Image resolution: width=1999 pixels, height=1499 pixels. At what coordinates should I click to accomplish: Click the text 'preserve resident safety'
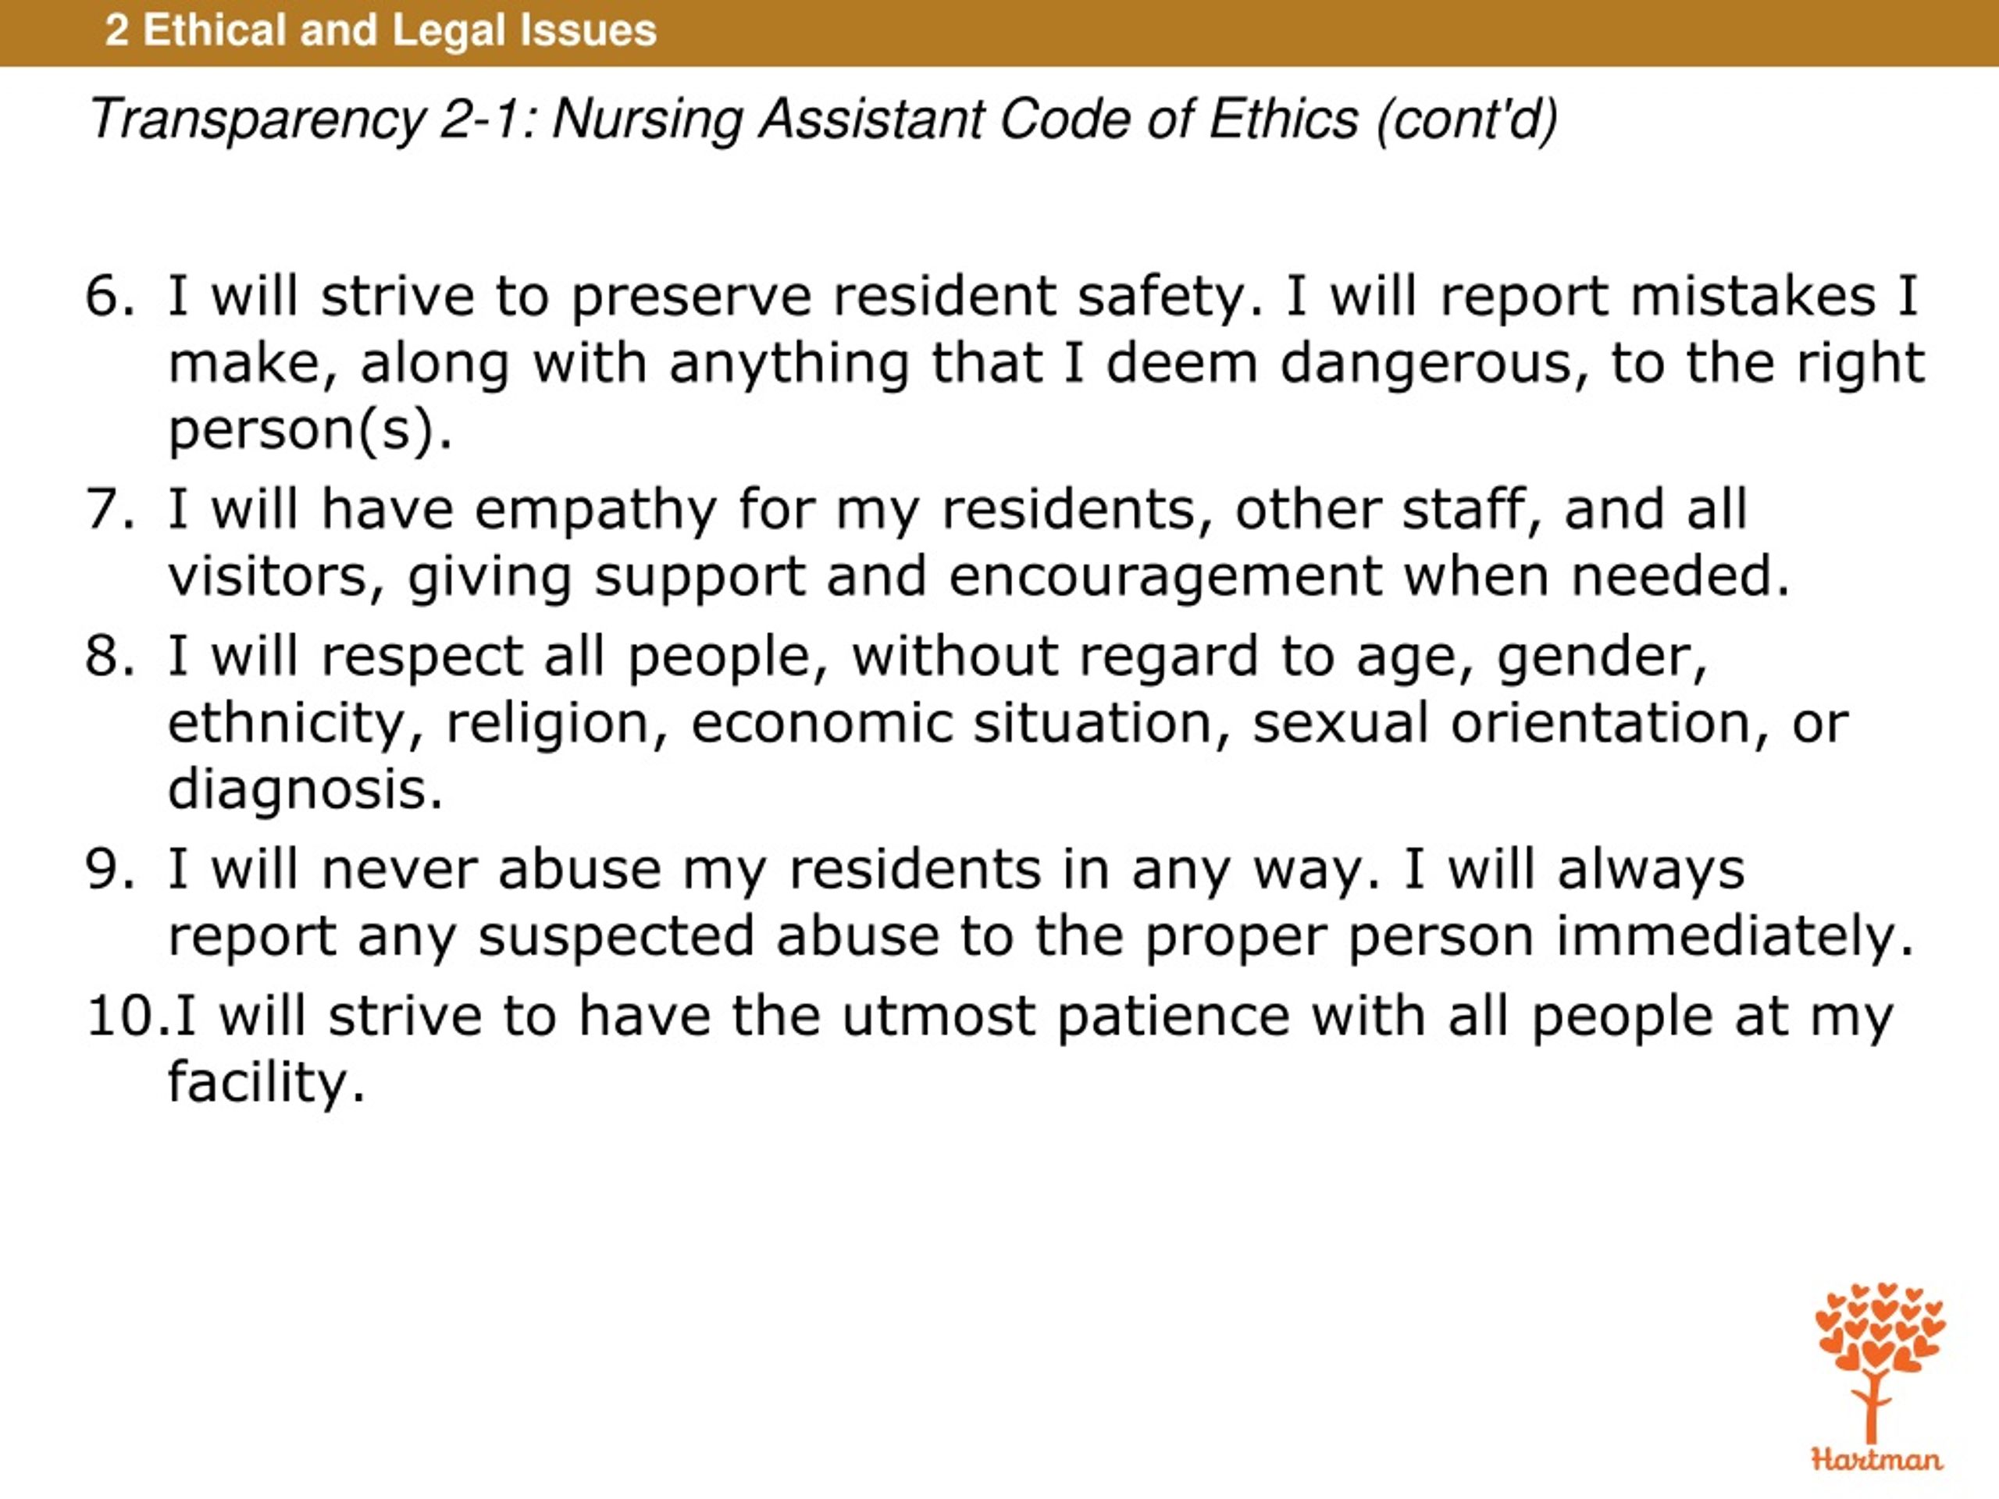pyautogui.click(x=909, y=297)
